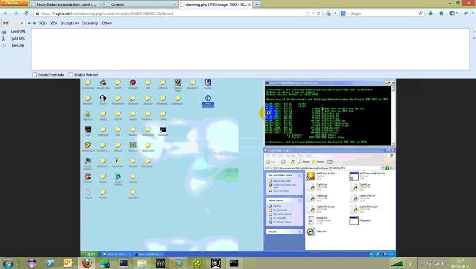Click the search magnifier icon
The width and height of the screenshot is (476, 269).
[x=421, y=13]
